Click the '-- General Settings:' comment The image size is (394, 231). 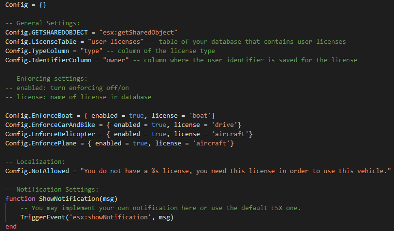tap(43, 23)
